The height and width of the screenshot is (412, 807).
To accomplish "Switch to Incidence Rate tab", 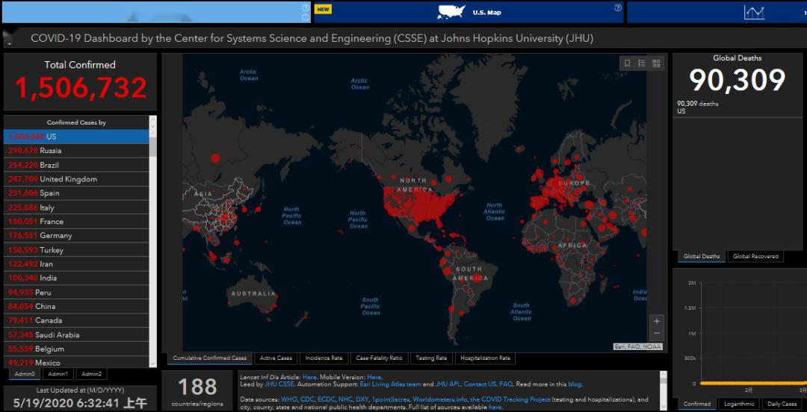I will point(324,358).
